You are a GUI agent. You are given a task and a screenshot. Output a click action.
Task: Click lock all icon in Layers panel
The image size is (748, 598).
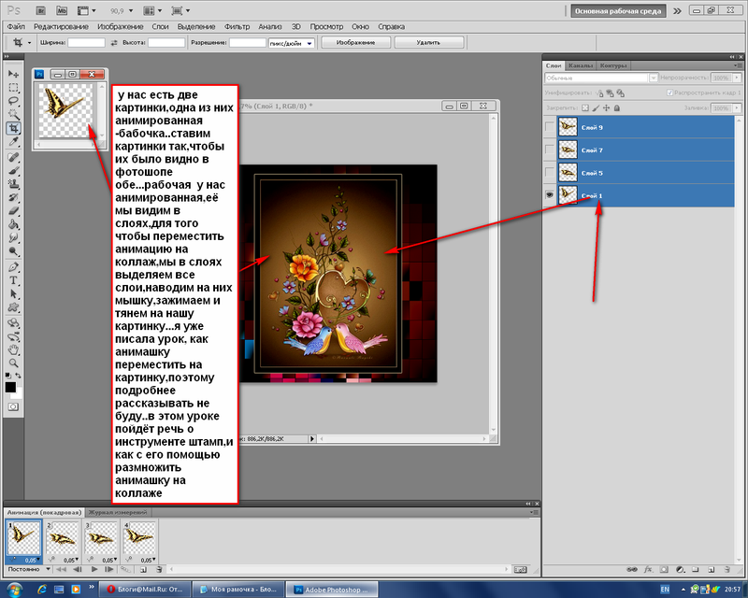tap(617, 108)
